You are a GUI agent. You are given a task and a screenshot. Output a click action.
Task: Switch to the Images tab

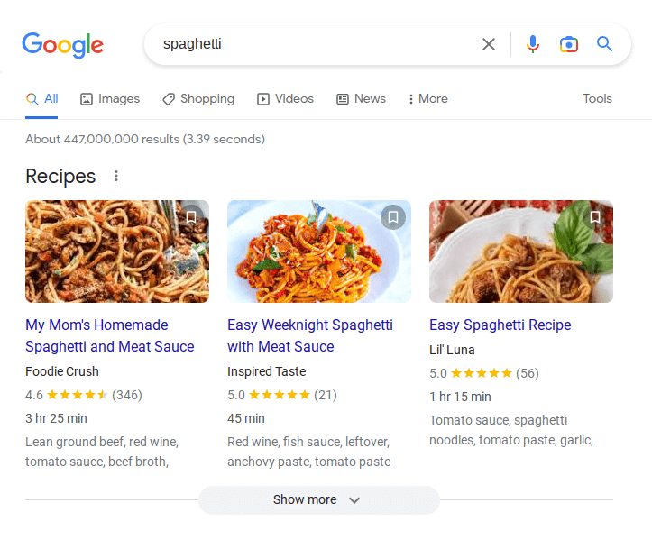coord(110,99)
